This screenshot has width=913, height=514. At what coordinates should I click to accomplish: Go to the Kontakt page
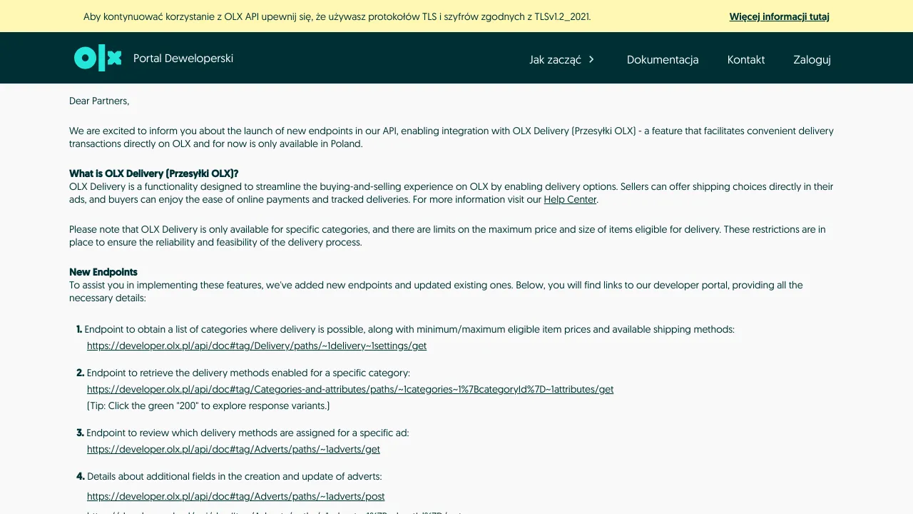click(746, 60)
